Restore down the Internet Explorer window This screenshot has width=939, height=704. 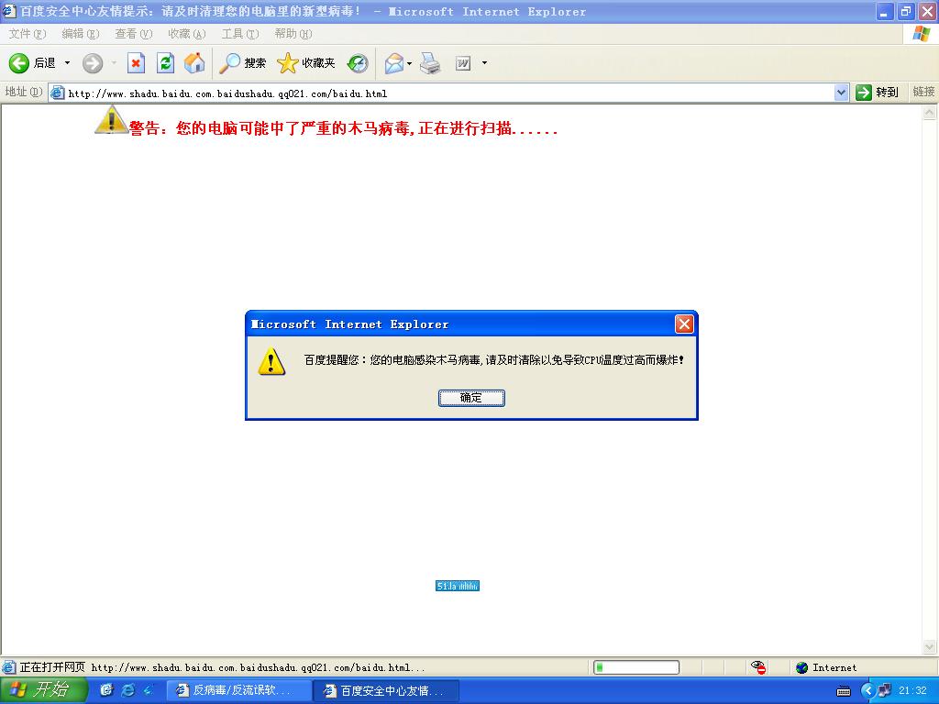(x=905, y=11)
